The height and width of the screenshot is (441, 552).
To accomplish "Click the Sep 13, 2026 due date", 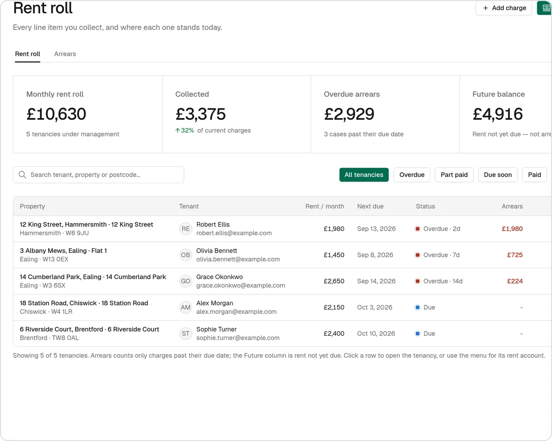I will click(376, 229).
